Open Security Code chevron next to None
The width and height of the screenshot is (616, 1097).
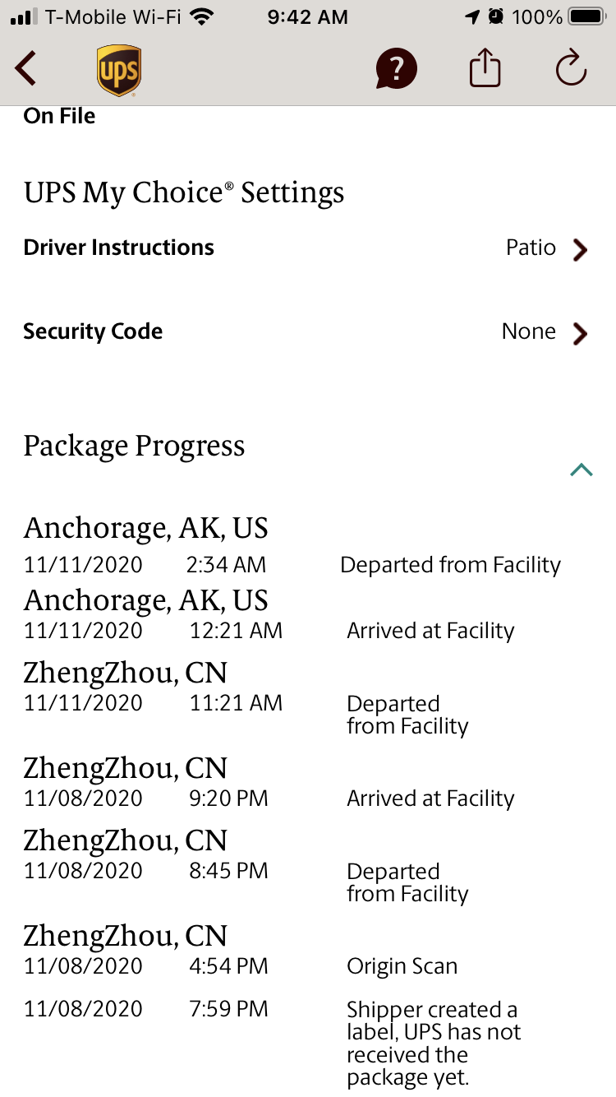580,333
